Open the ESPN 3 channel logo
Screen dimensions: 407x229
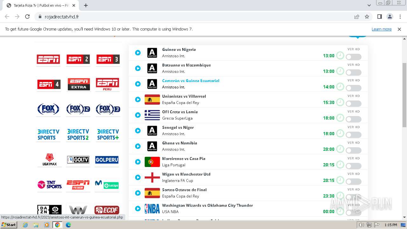tap(108, 59)
